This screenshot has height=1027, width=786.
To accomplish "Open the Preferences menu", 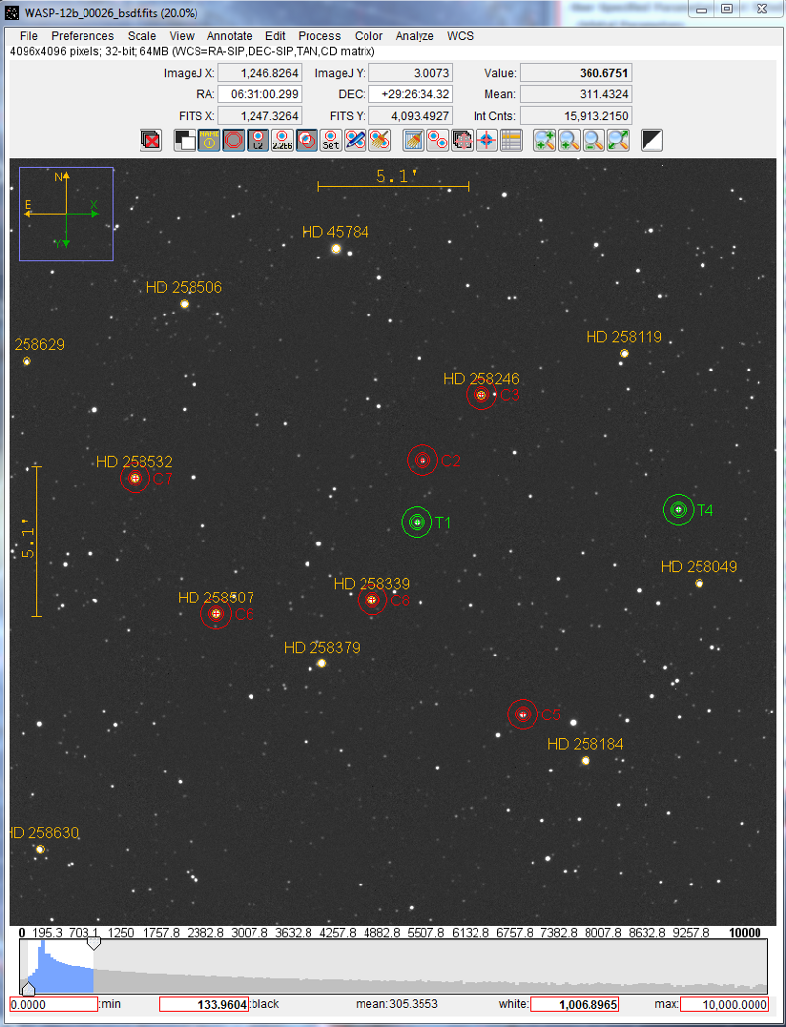I will [83, 36].
